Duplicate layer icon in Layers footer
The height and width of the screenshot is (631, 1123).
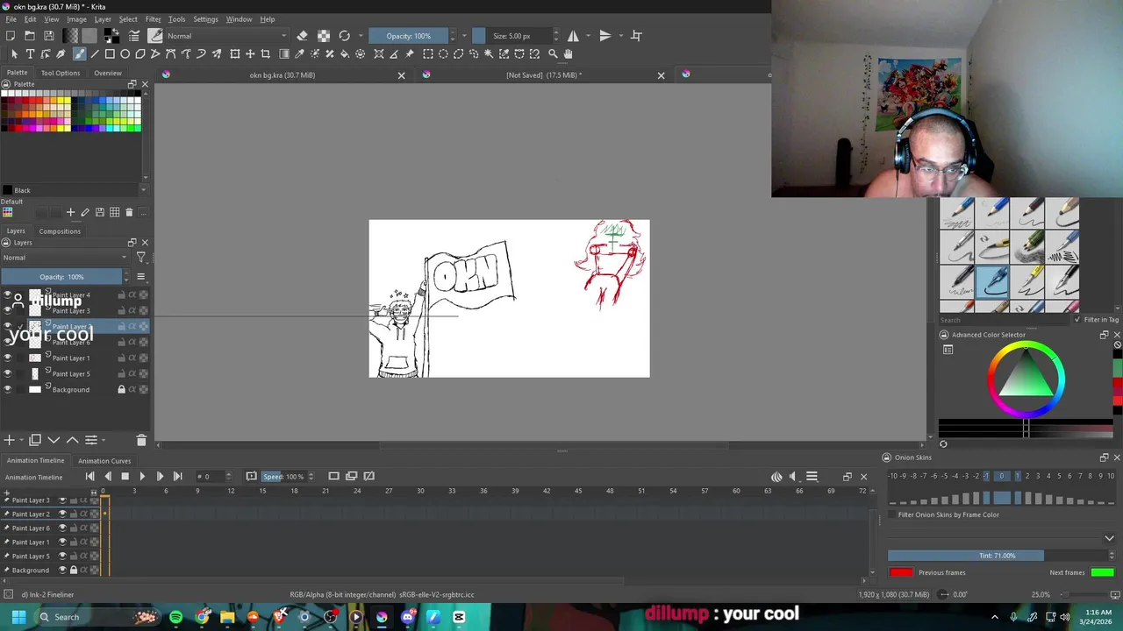pyautogui.click(x=35, y=440)
